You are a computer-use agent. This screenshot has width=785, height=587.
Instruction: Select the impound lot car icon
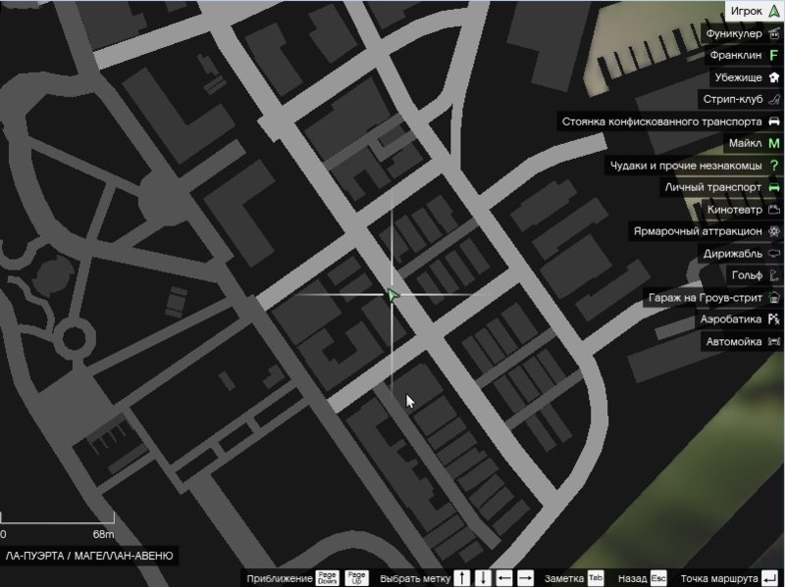pyautogui.click(x=774, y=122)
